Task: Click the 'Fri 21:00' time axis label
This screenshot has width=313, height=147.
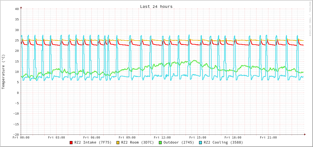Action: point(268,137)
